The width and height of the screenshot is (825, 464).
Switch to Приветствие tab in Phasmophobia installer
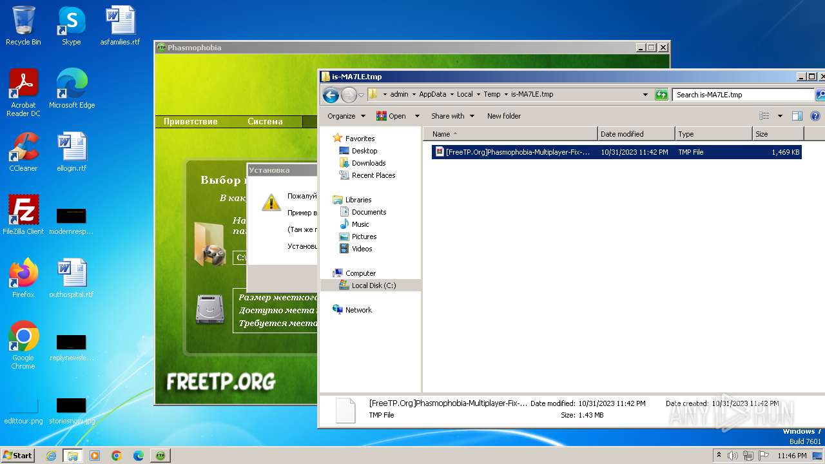coord(190,122)
